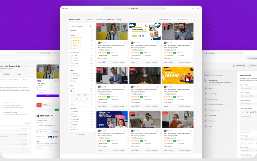This screenshot has width=257, height=161.
Task: Open the Show per page dropdown
Action: [x=184, y=19]
